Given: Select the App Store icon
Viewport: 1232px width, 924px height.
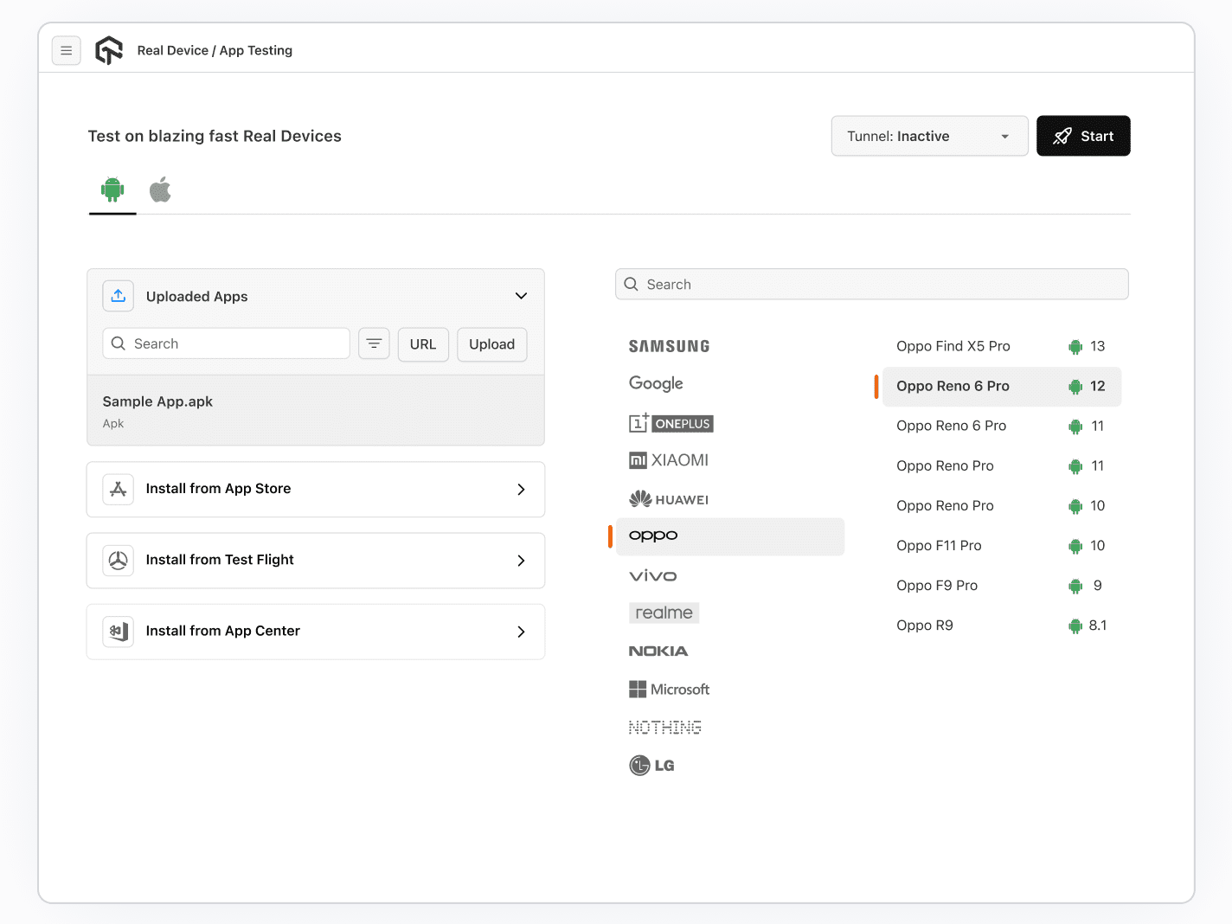Looking at the screenshot, I should click(118, 489).
